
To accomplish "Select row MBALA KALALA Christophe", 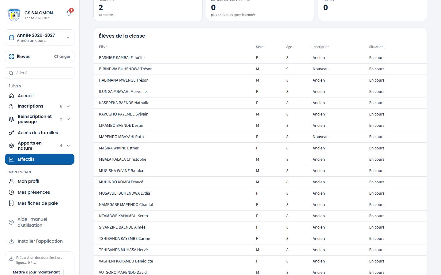I will [x=260, y=159].
